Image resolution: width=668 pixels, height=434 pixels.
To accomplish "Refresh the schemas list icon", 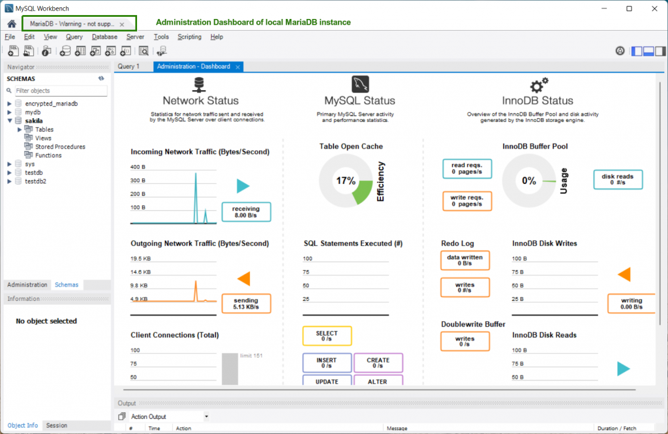I will pos(101,78).
